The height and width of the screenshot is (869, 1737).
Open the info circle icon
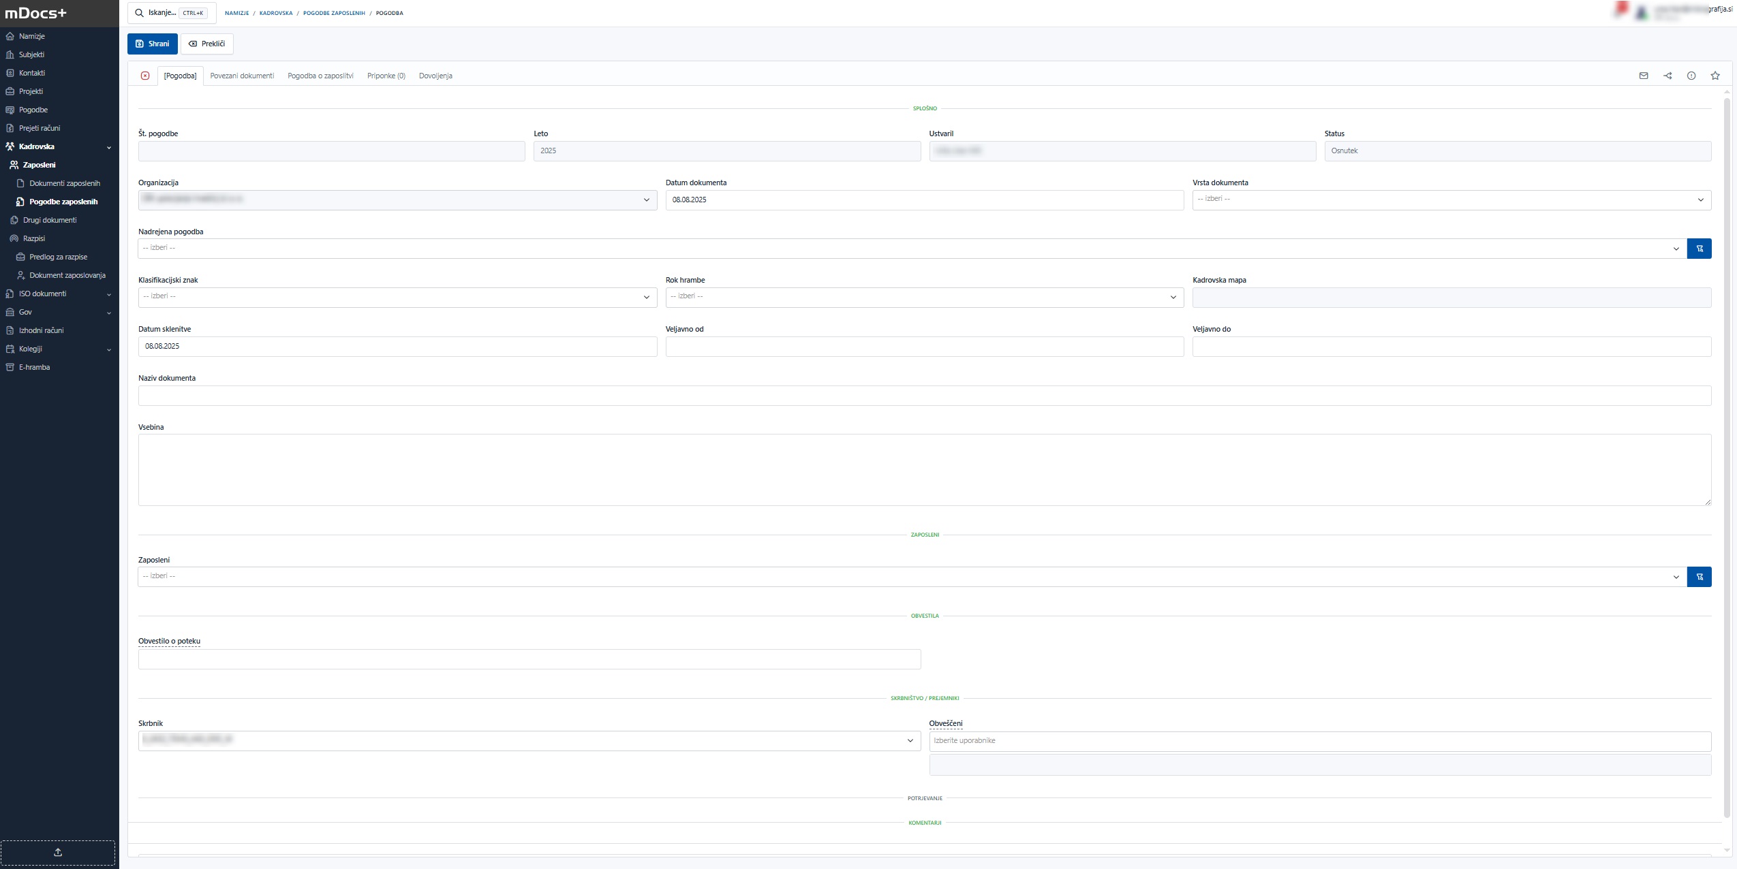pyautogui.click(x=1691, y=76)
